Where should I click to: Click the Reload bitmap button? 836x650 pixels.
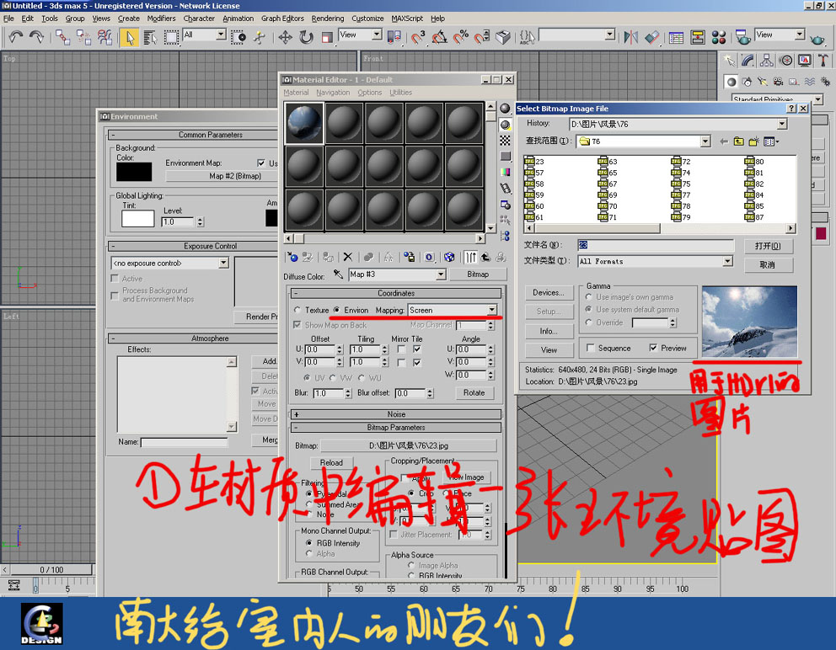point(331,462)
